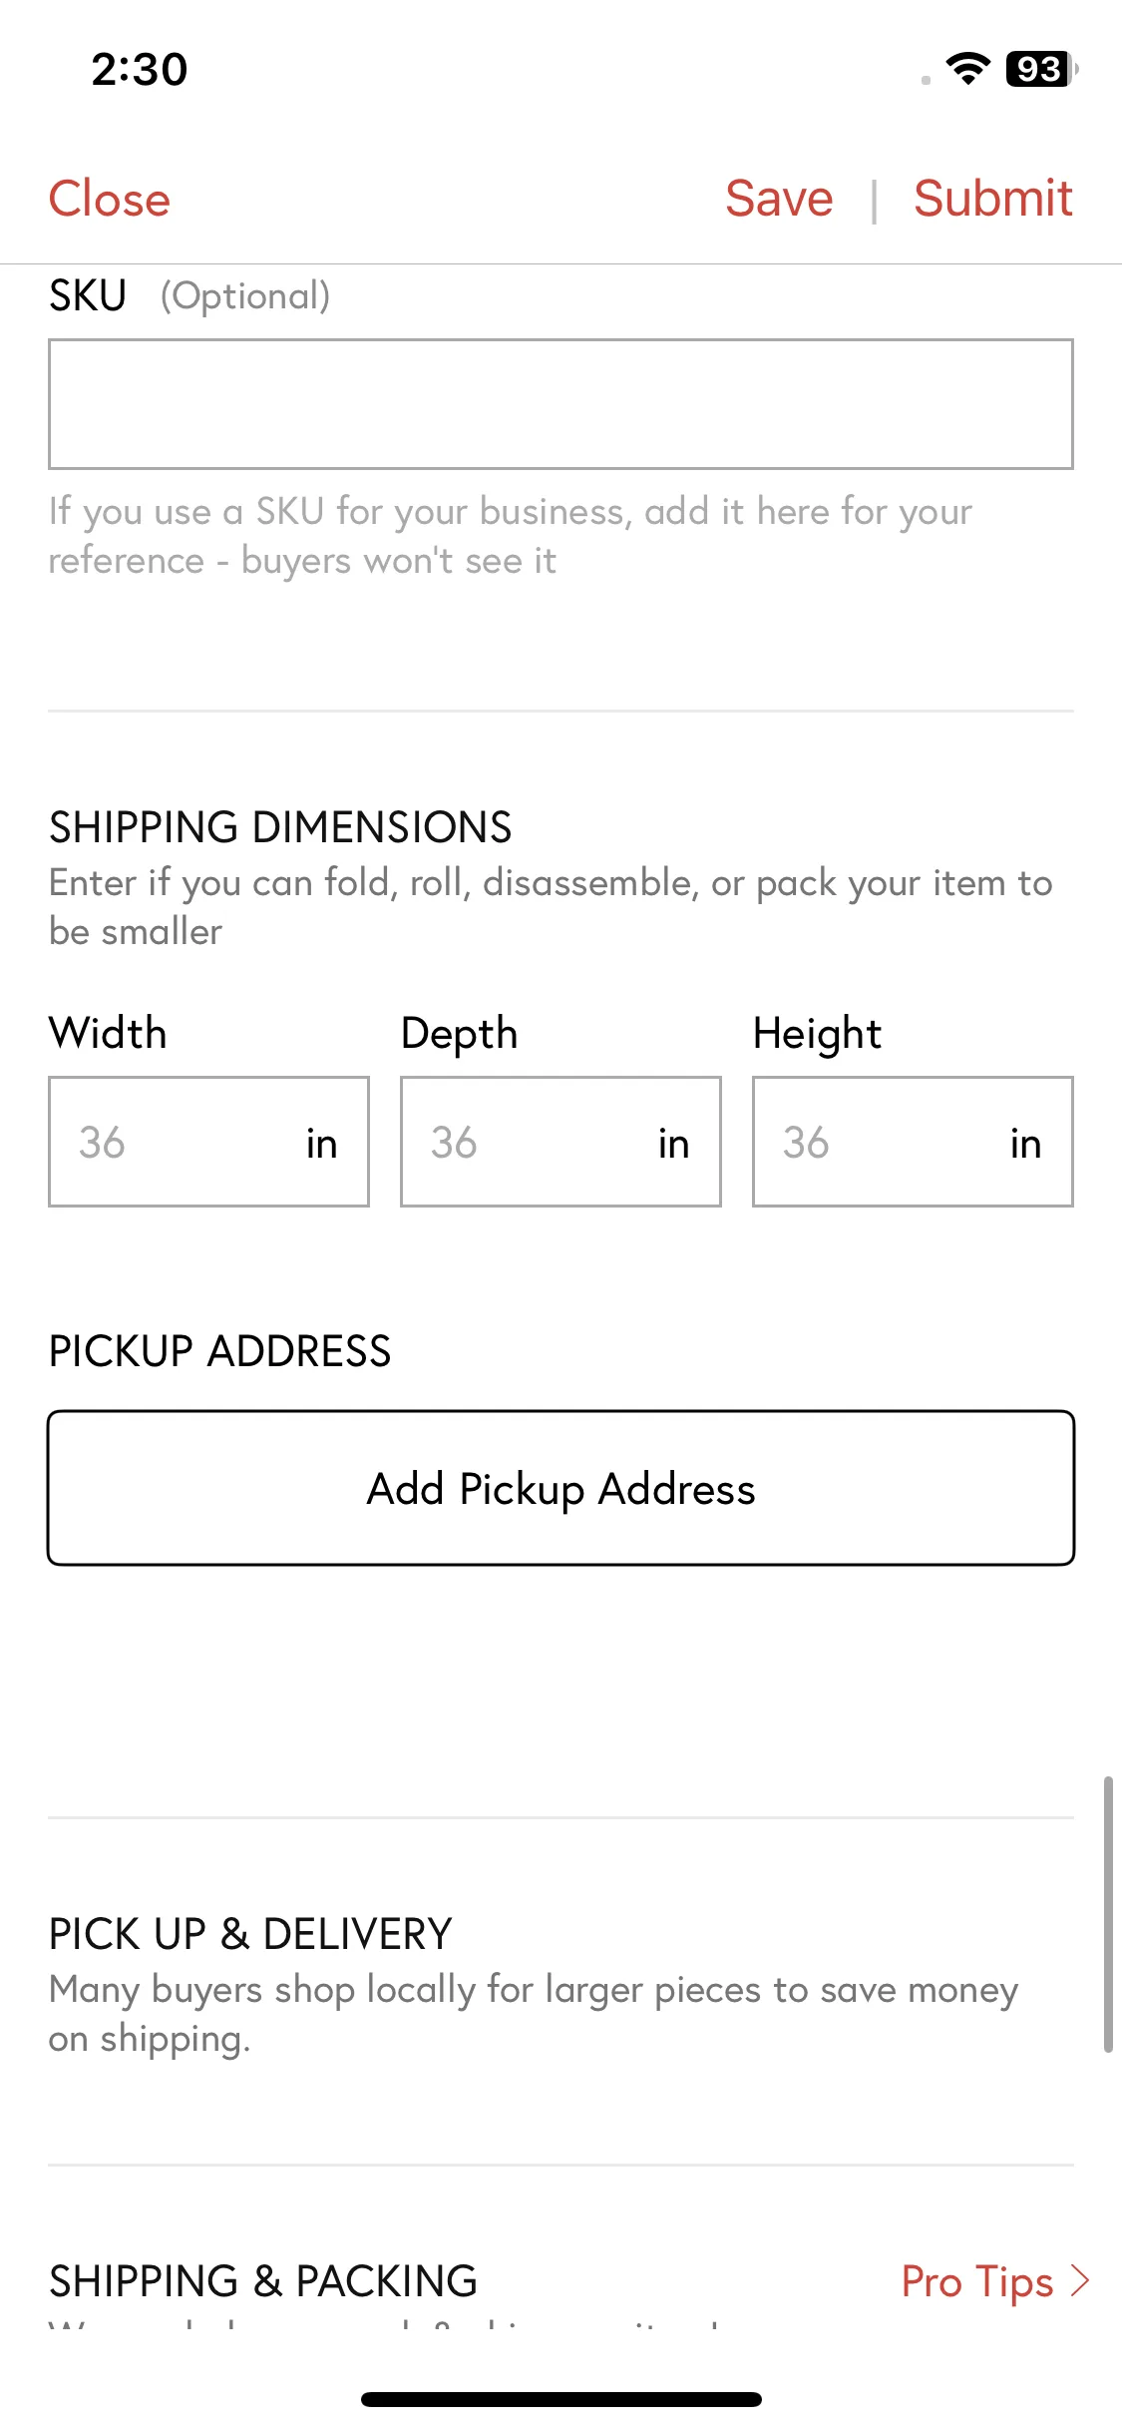
Task: Submit the listing
Action: tap(993, 199)
